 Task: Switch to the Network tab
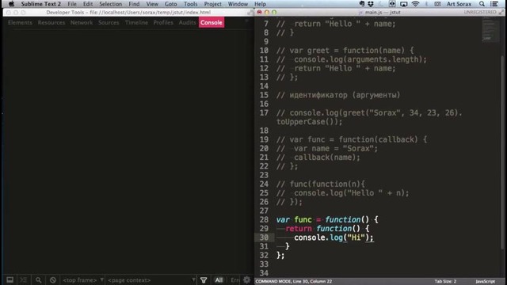82,23
